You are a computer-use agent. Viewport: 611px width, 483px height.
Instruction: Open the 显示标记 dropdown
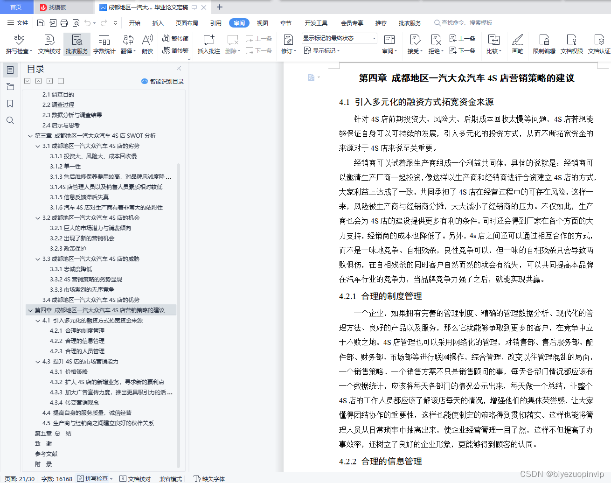pyautogui.click(x=322, y=50)
